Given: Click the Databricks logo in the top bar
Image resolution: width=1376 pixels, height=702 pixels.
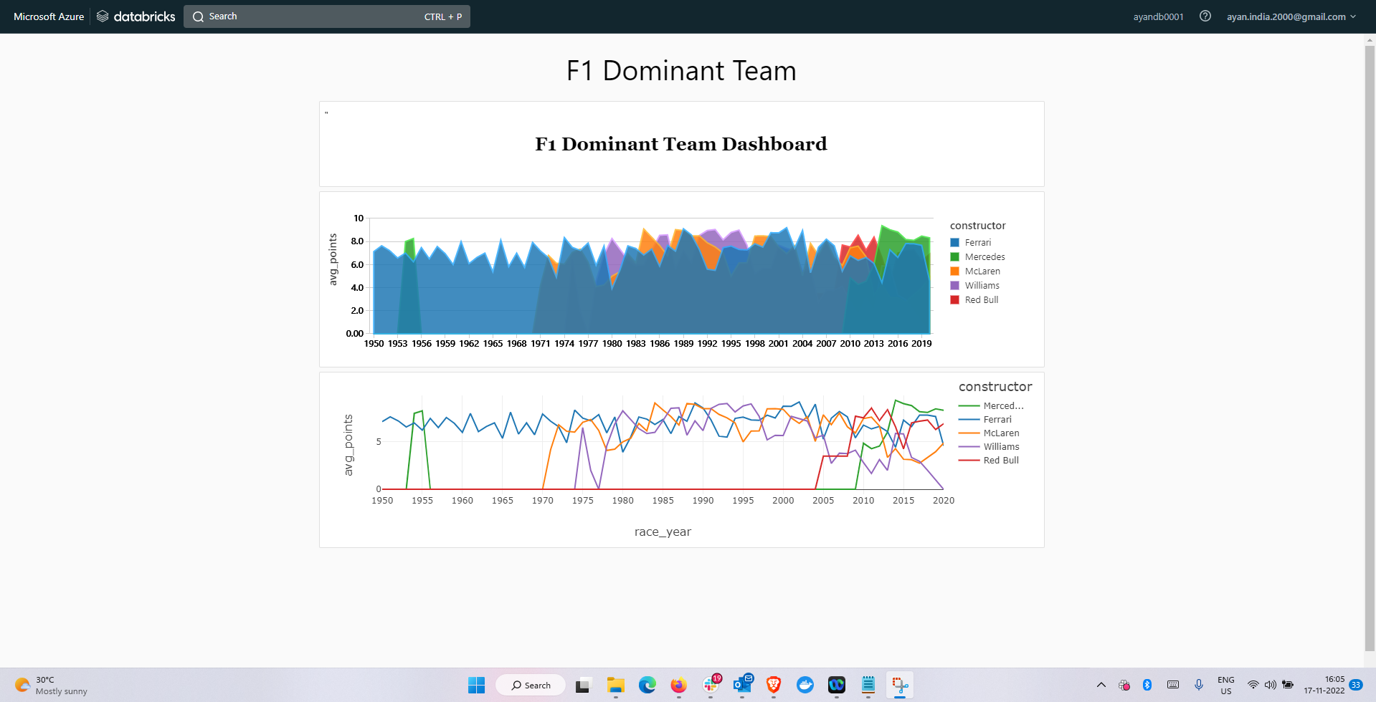Looking at the screenshot, I should 136,16.
